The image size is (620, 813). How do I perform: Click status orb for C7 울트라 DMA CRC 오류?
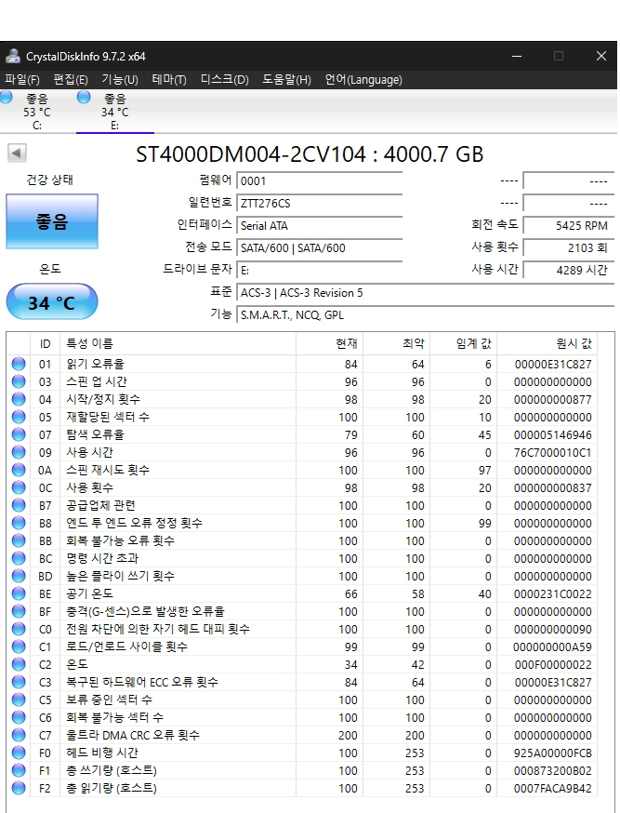tap(19, 735)
